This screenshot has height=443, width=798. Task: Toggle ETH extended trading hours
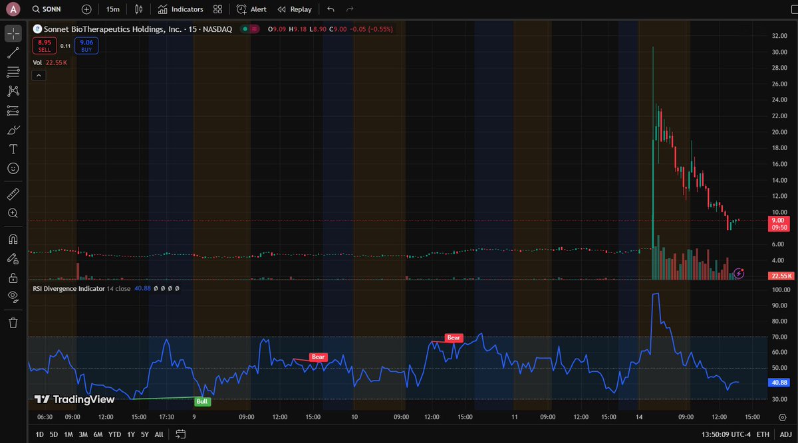[x=763, y=434]
